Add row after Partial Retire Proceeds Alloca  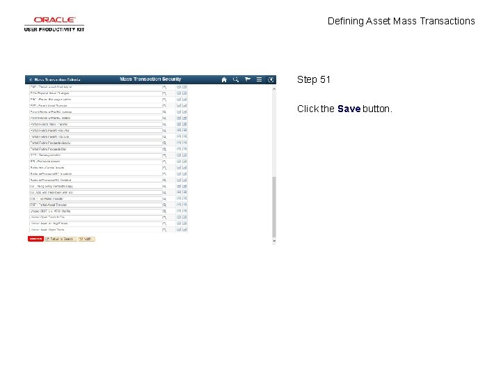coord(179,143)
